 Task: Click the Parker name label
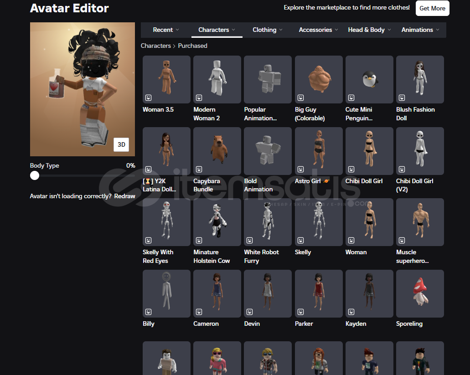(x=304, y=324)
